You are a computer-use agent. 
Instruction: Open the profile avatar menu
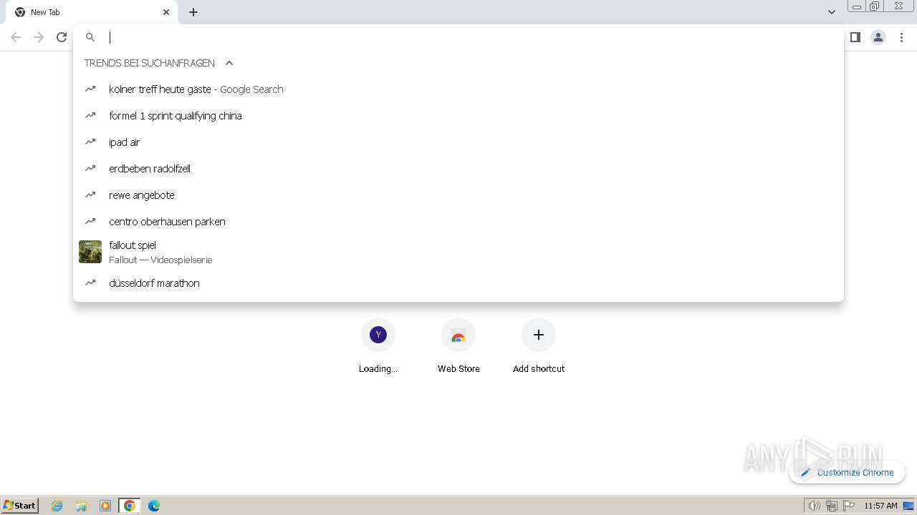(x=878, y=37)
